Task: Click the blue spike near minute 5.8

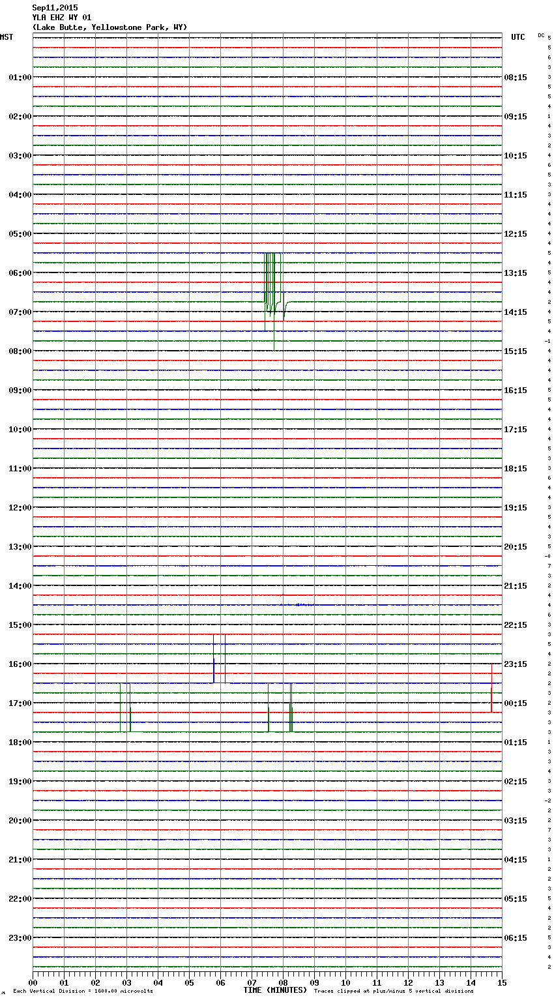Action: click(214, 658)
